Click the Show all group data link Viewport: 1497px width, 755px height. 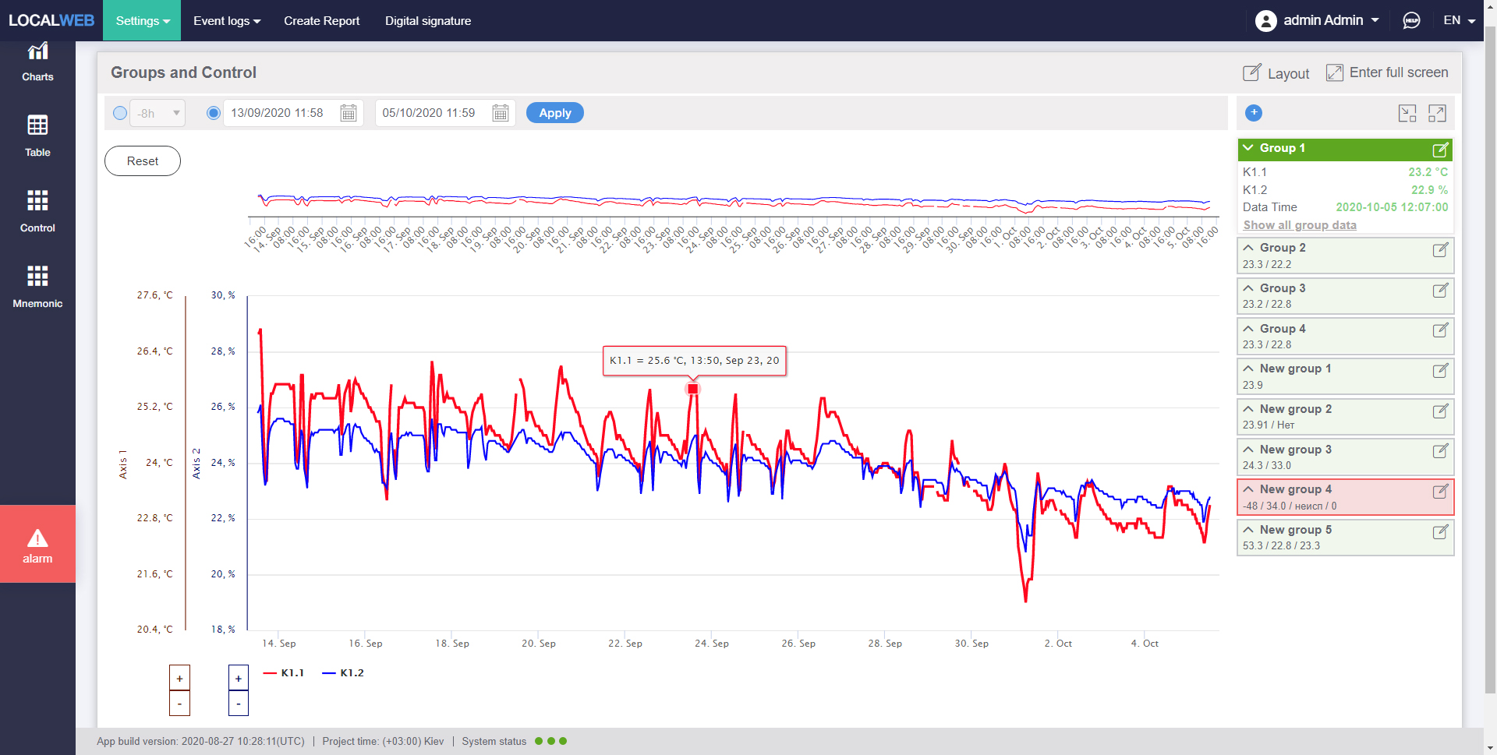1300,225
